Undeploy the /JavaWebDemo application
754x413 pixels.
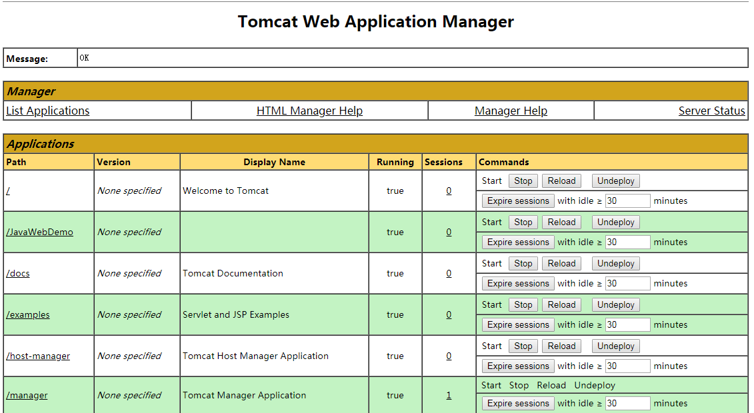tap(616, 222)
